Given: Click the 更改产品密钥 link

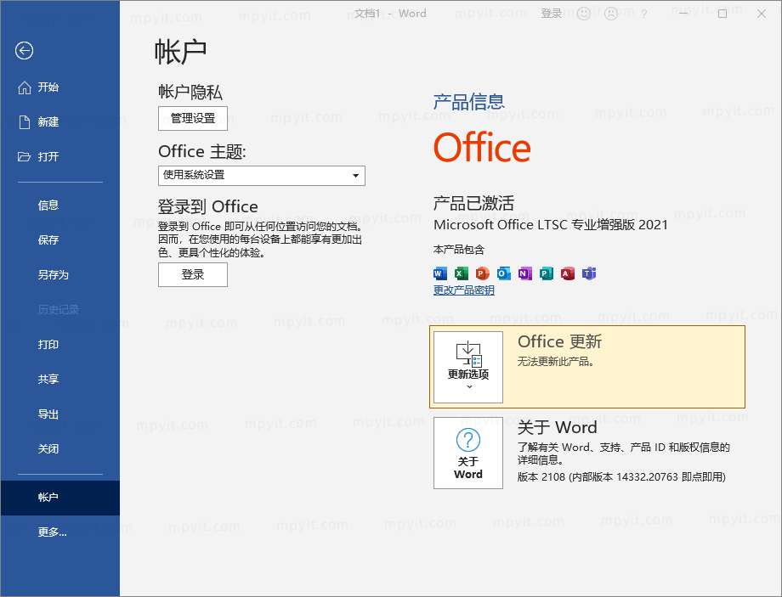Looking at the screenshot, I should [x=464, y=290].
